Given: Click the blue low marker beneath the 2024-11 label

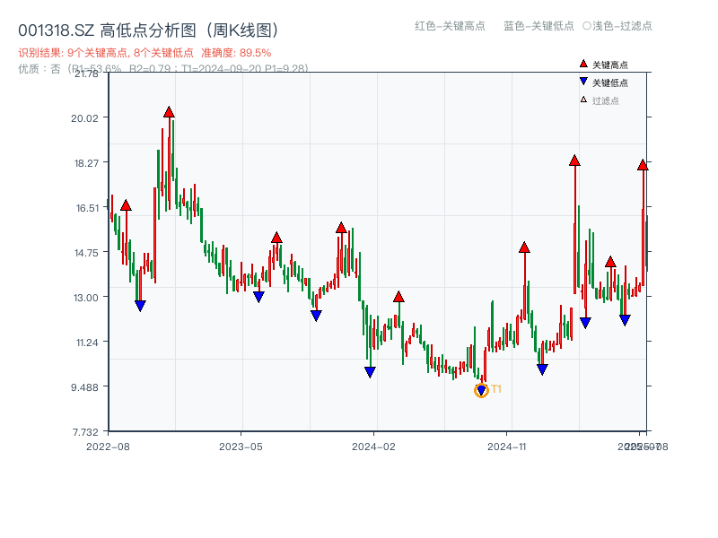Looking at the screenshot, I should coord(542,368).
